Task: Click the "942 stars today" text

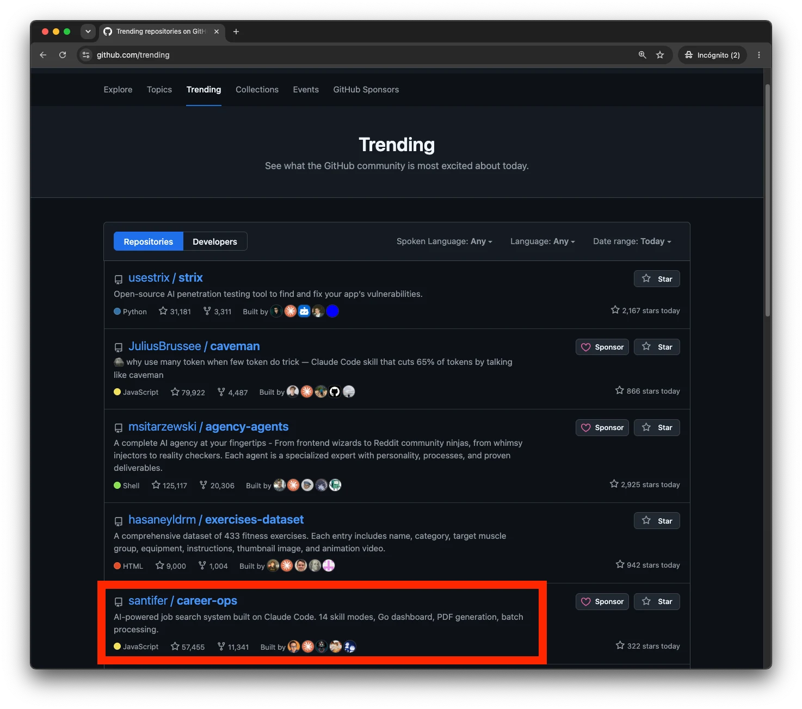Action: click(647, 565)
